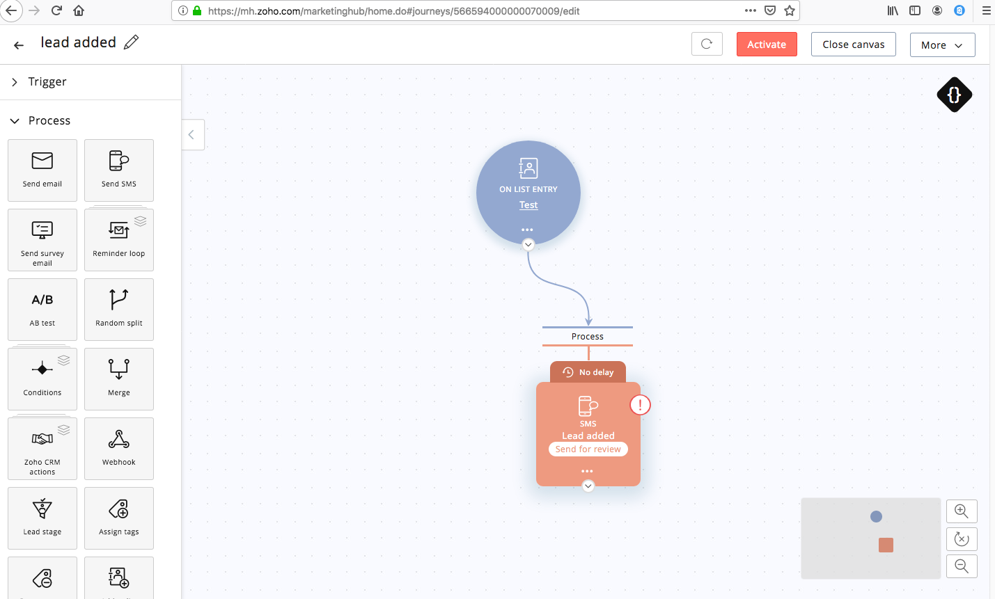Viewport: 995px width, 599px height.
Task: Click the Activate button
Action: (767, 44)
